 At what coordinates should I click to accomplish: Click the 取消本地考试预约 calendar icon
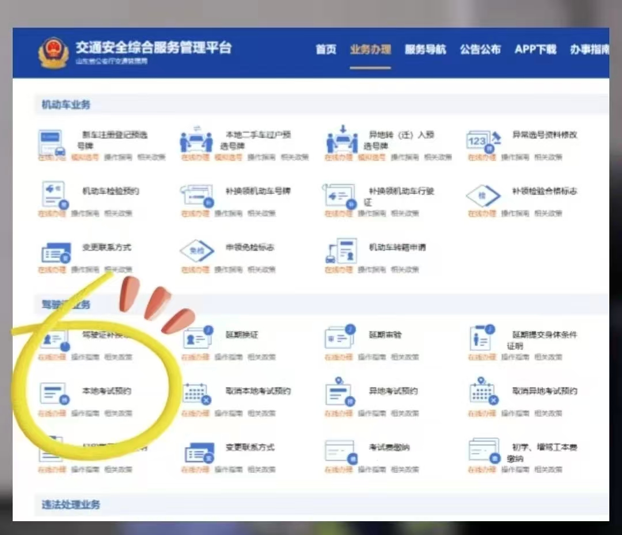[197, 394]
